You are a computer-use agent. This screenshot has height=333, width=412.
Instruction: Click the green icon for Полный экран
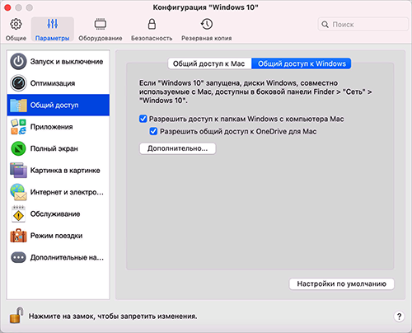[x=18, y=148]
